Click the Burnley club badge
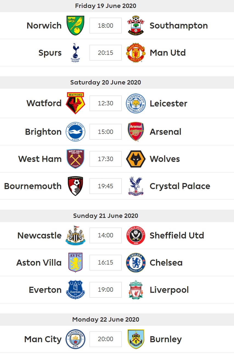 [136, 339]
